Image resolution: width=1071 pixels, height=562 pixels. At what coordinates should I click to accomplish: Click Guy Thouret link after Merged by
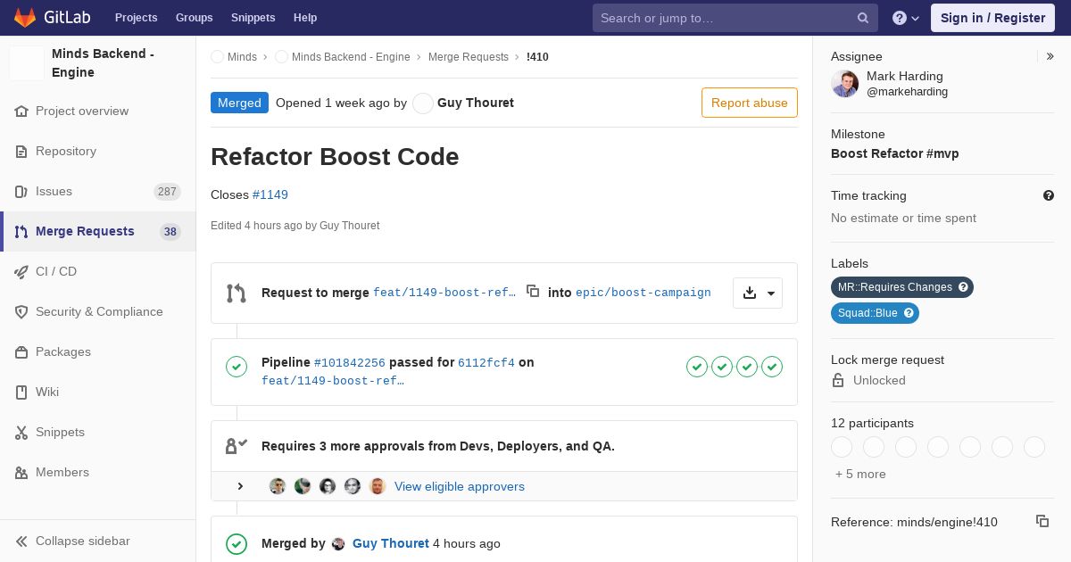point(391,543)
